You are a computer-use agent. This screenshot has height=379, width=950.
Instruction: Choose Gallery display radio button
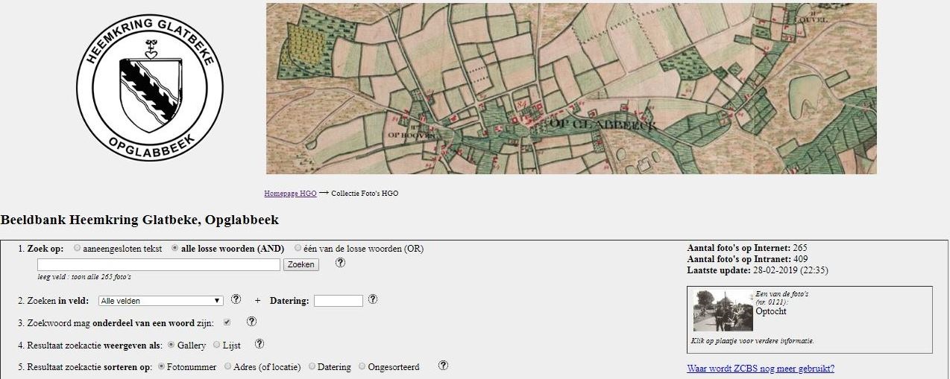(x=172, y=345)
